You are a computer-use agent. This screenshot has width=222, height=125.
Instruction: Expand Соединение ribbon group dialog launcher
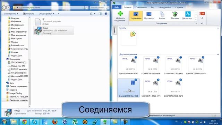(196, 24)
